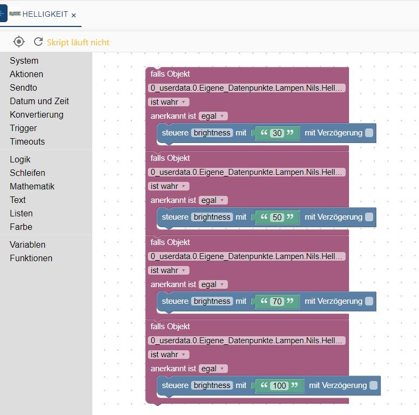
Task: Select the fourth 'falls Objekt' block header
Action: tap(170, 326)
